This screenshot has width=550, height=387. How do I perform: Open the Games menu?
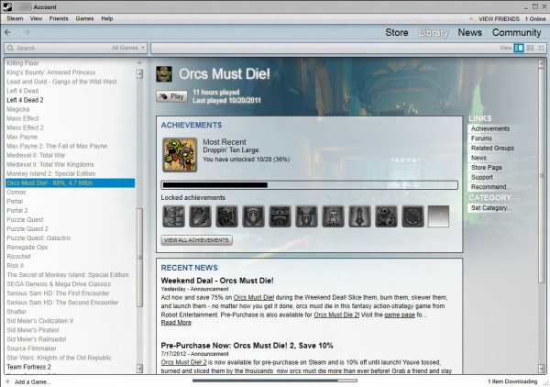click(84, 18)
